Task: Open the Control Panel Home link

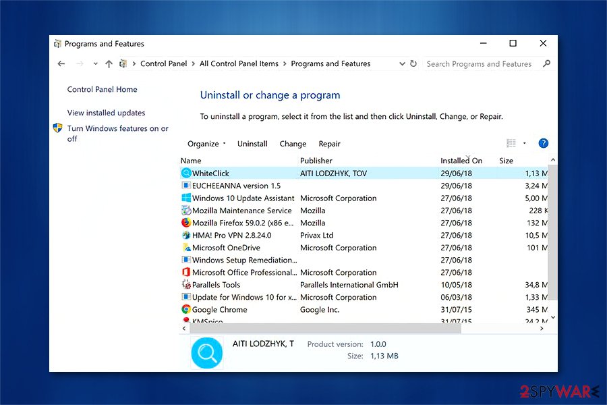Action: [103, 90]
